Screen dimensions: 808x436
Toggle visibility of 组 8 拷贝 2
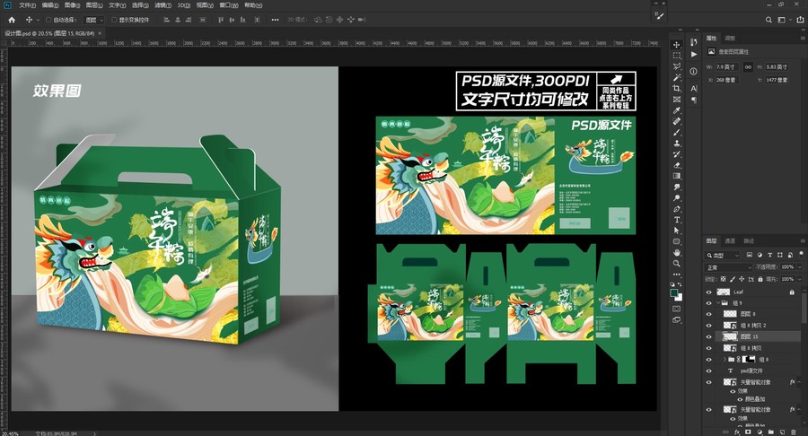[x=708, y=326]
